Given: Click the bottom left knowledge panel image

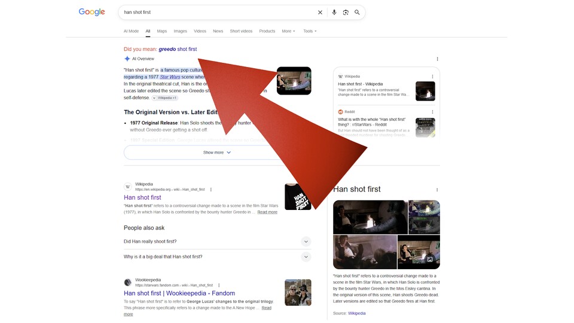Looking at the screenshot, I should 365,252.
